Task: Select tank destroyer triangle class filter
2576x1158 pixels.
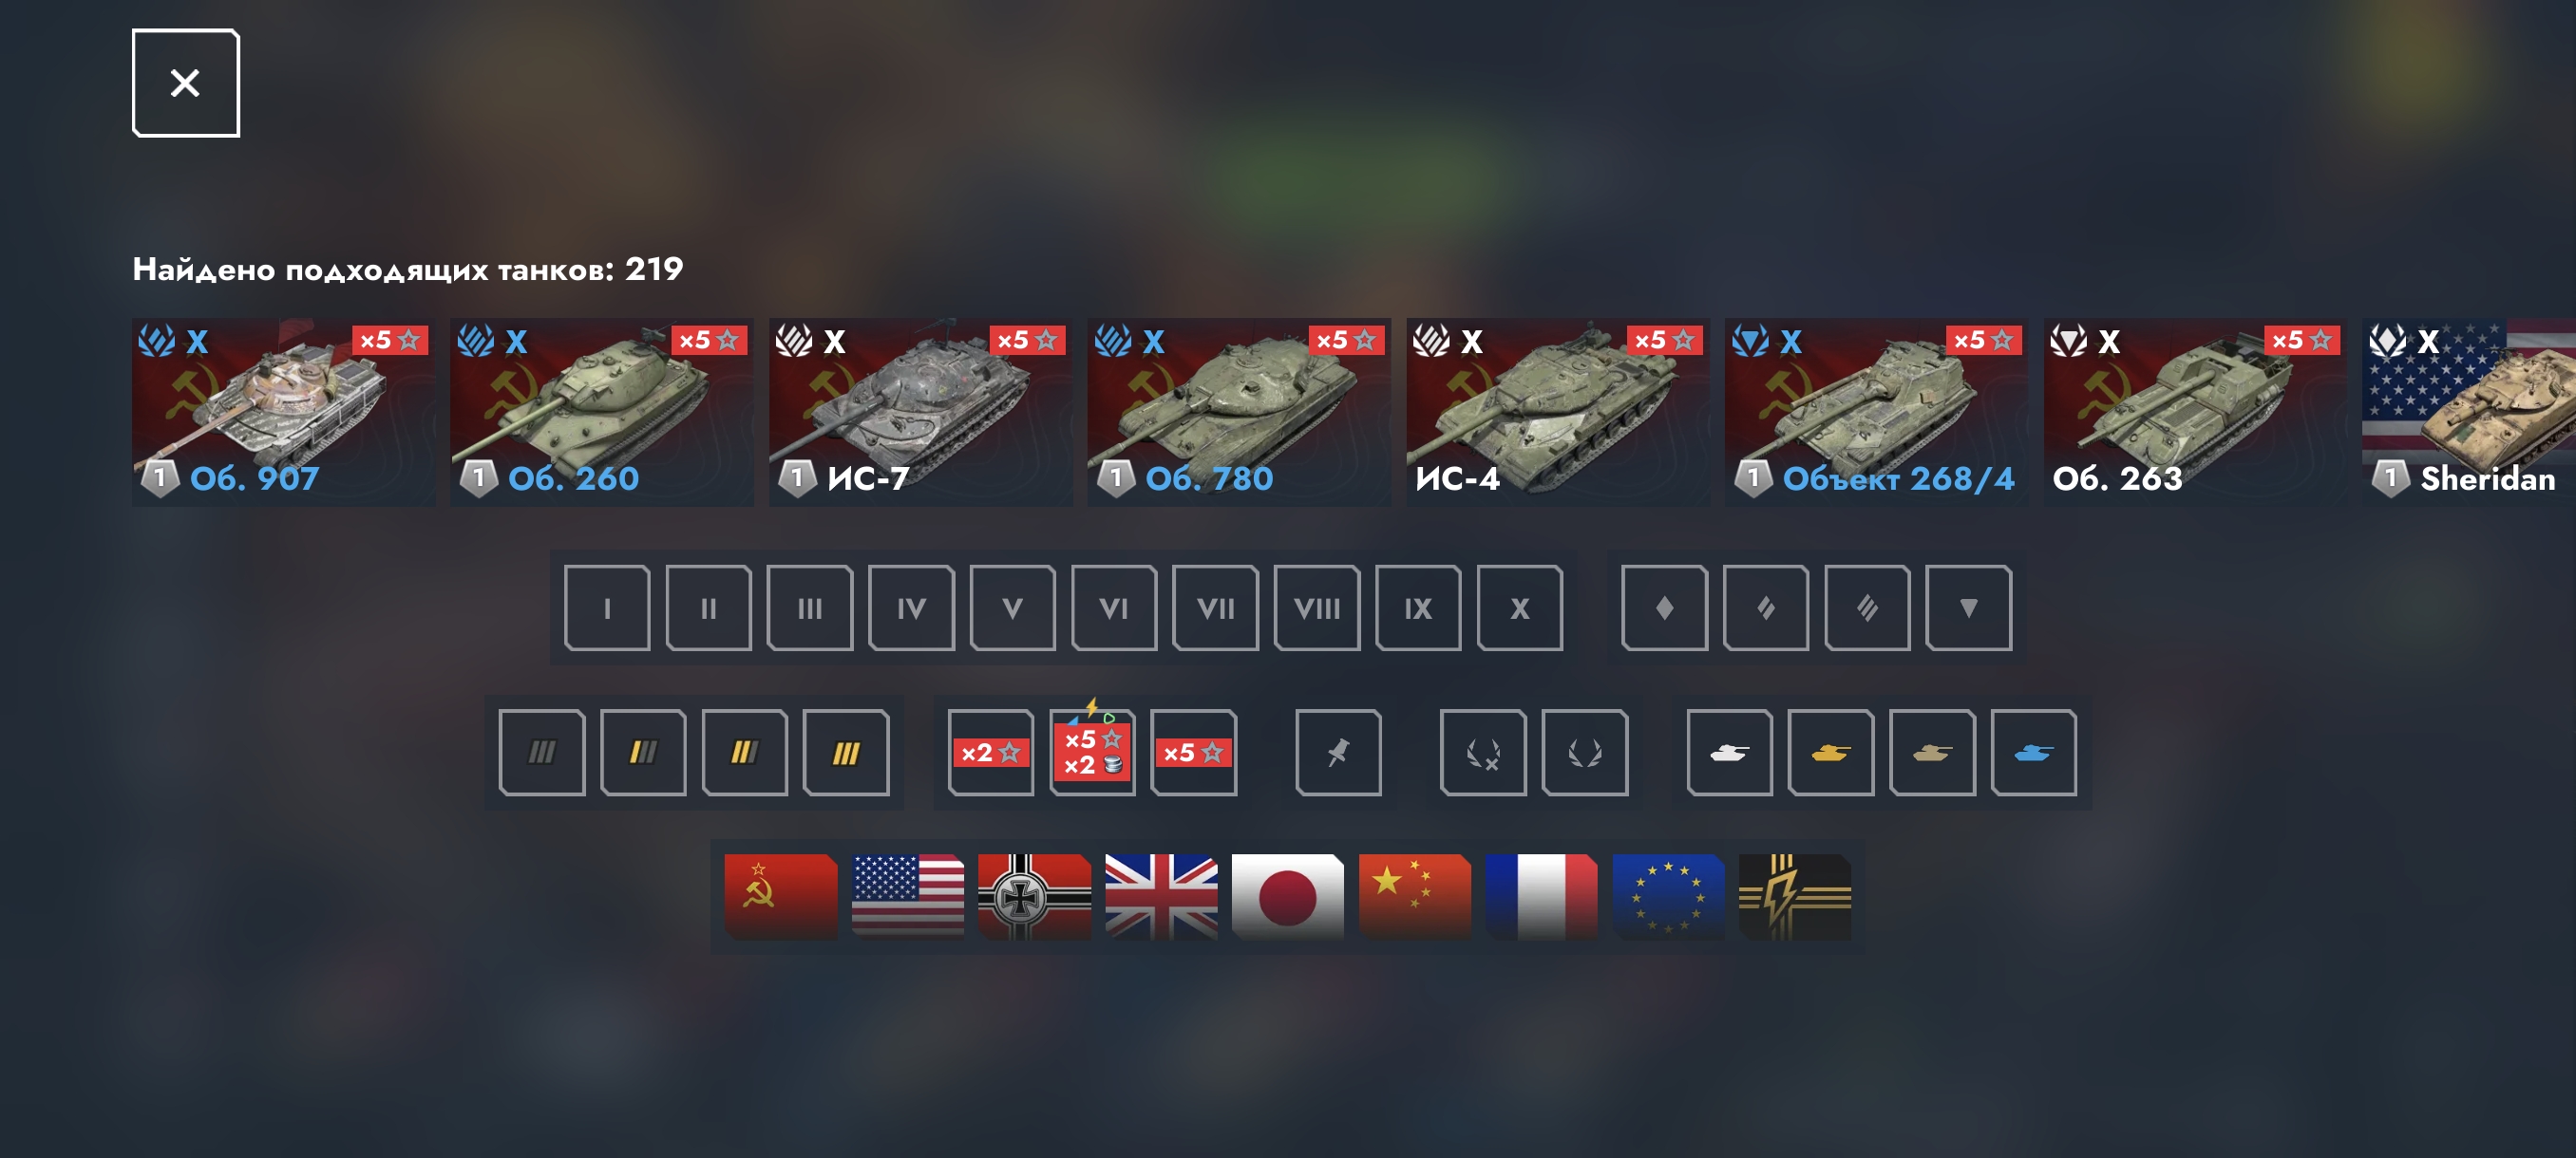Action: click(x=1968, y=607)
